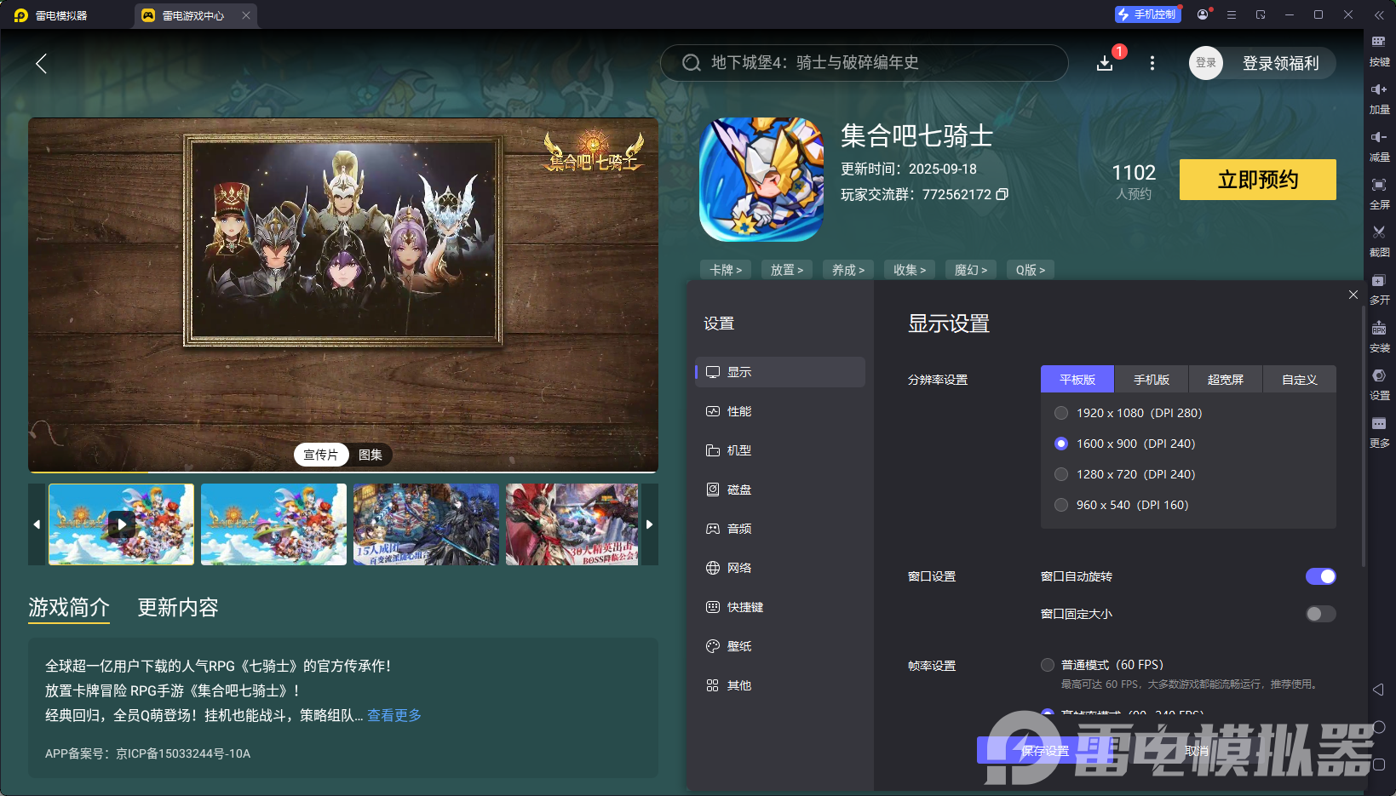Select 1920 x 1080 (DPI 280) resolution
Image resolution: width=1396 pixels, height=796 pixels.
[1061, 413]
